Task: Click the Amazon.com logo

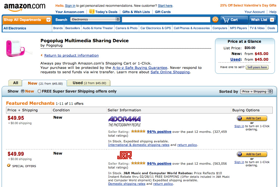Action: [x=25, y=7]
